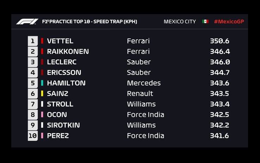The height and width of the screenshot is (163, 260).
Task: Click the position 3 number badge
Action: click(x=33, y=62)
